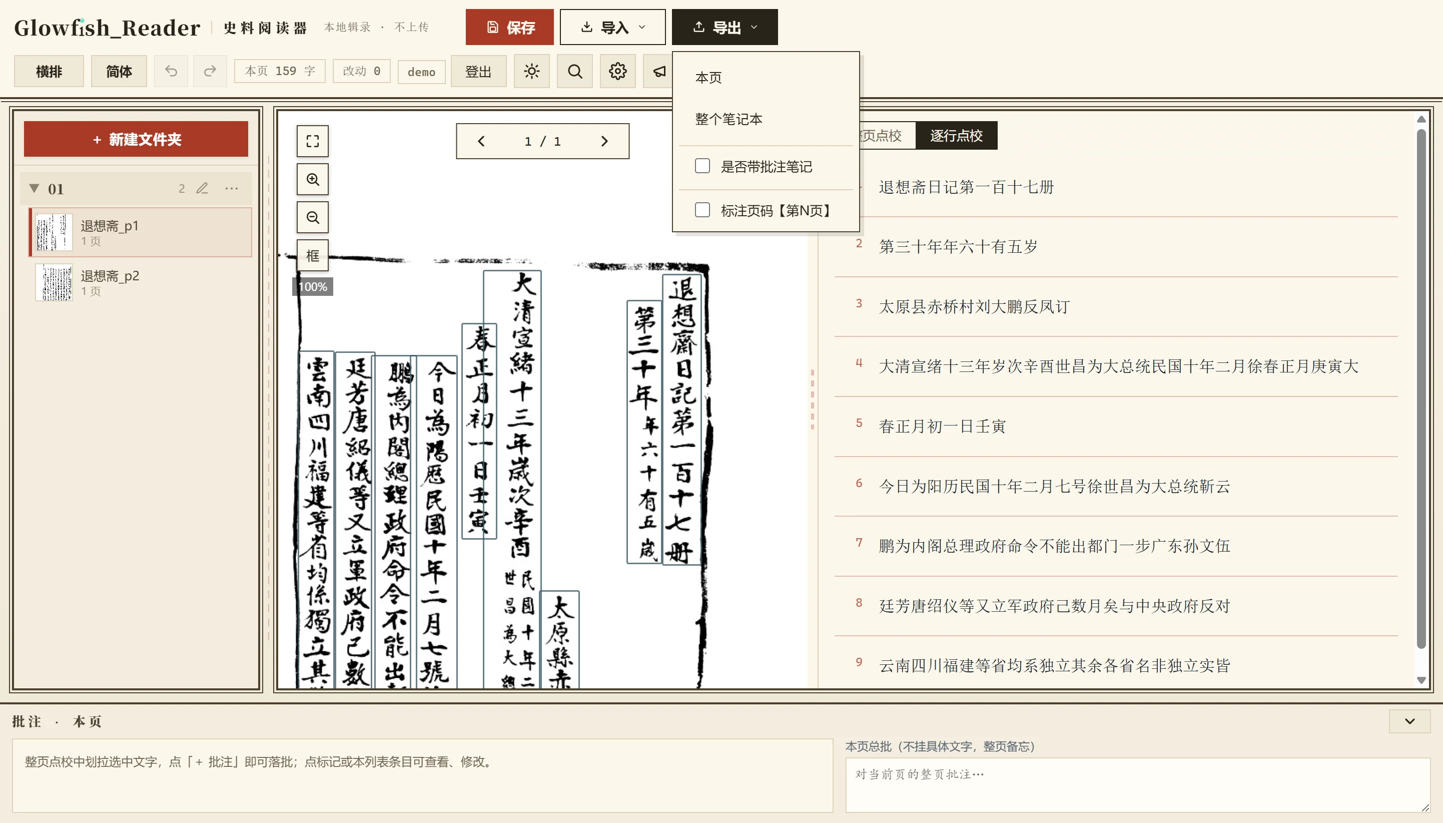Enable 是否带批注笔记 checkbox
Image resolution: width=1443 pixels, height=823 pixels.
702,166
